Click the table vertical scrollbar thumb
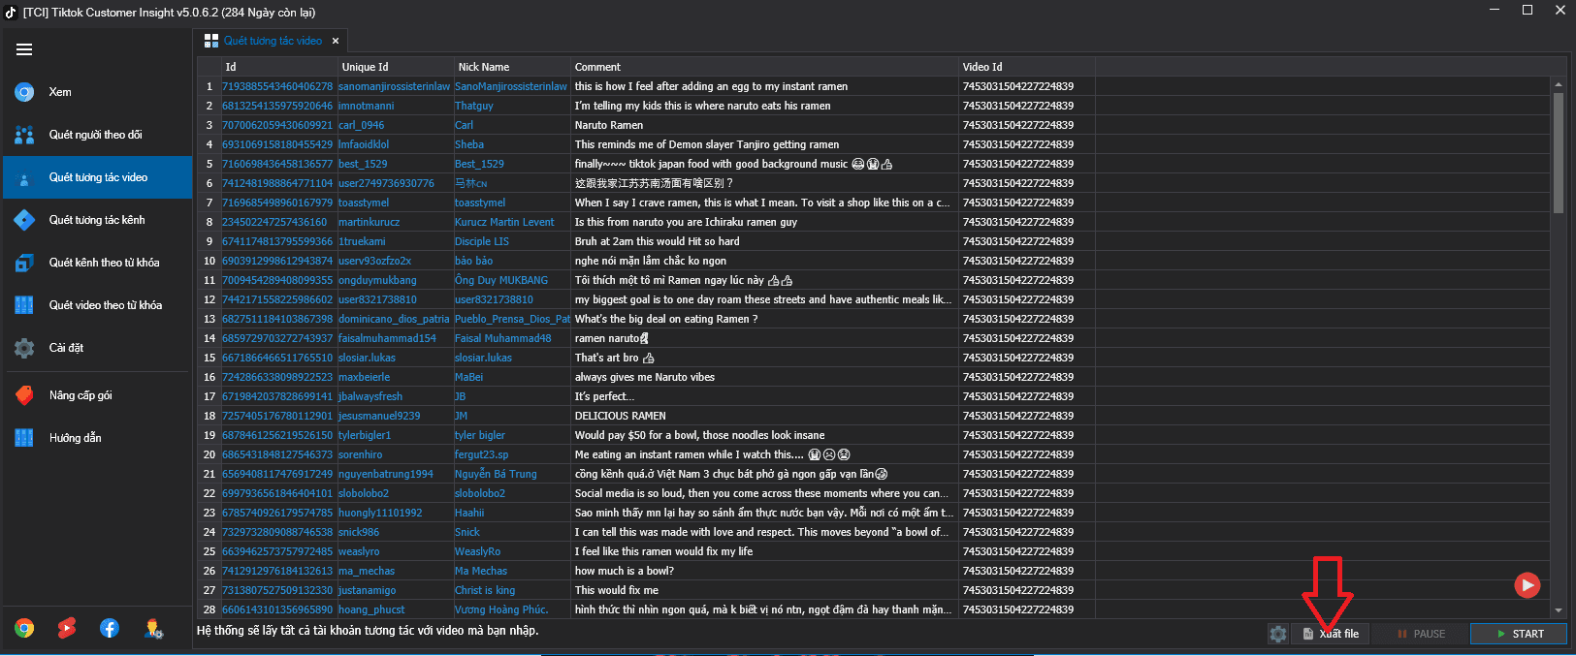The image size is (1576, 656). coord(1559,152)
